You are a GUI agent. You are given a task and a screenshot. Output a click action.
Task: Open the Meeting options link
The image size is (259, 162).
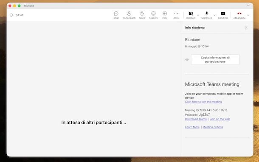(x=213, y=127)
